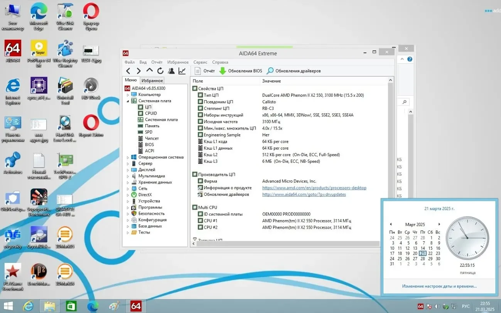Expand the Операционная система tree node
The width and height of the screenshot is (501, 313).
click(x=128, y=157)
